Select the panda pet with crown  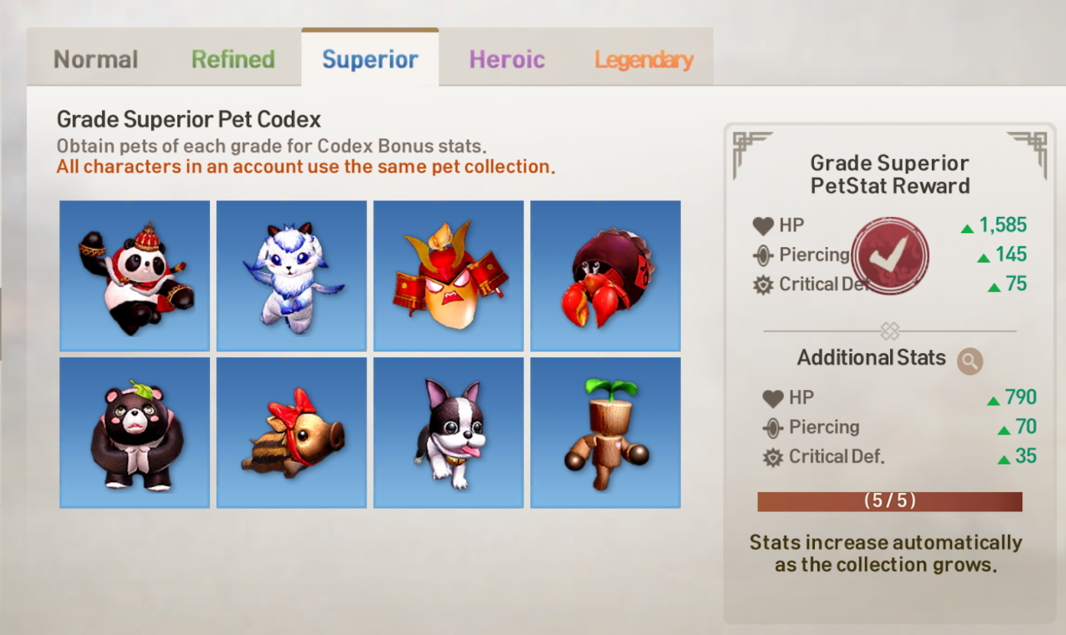pyautogui.click(x=135, y=276)
